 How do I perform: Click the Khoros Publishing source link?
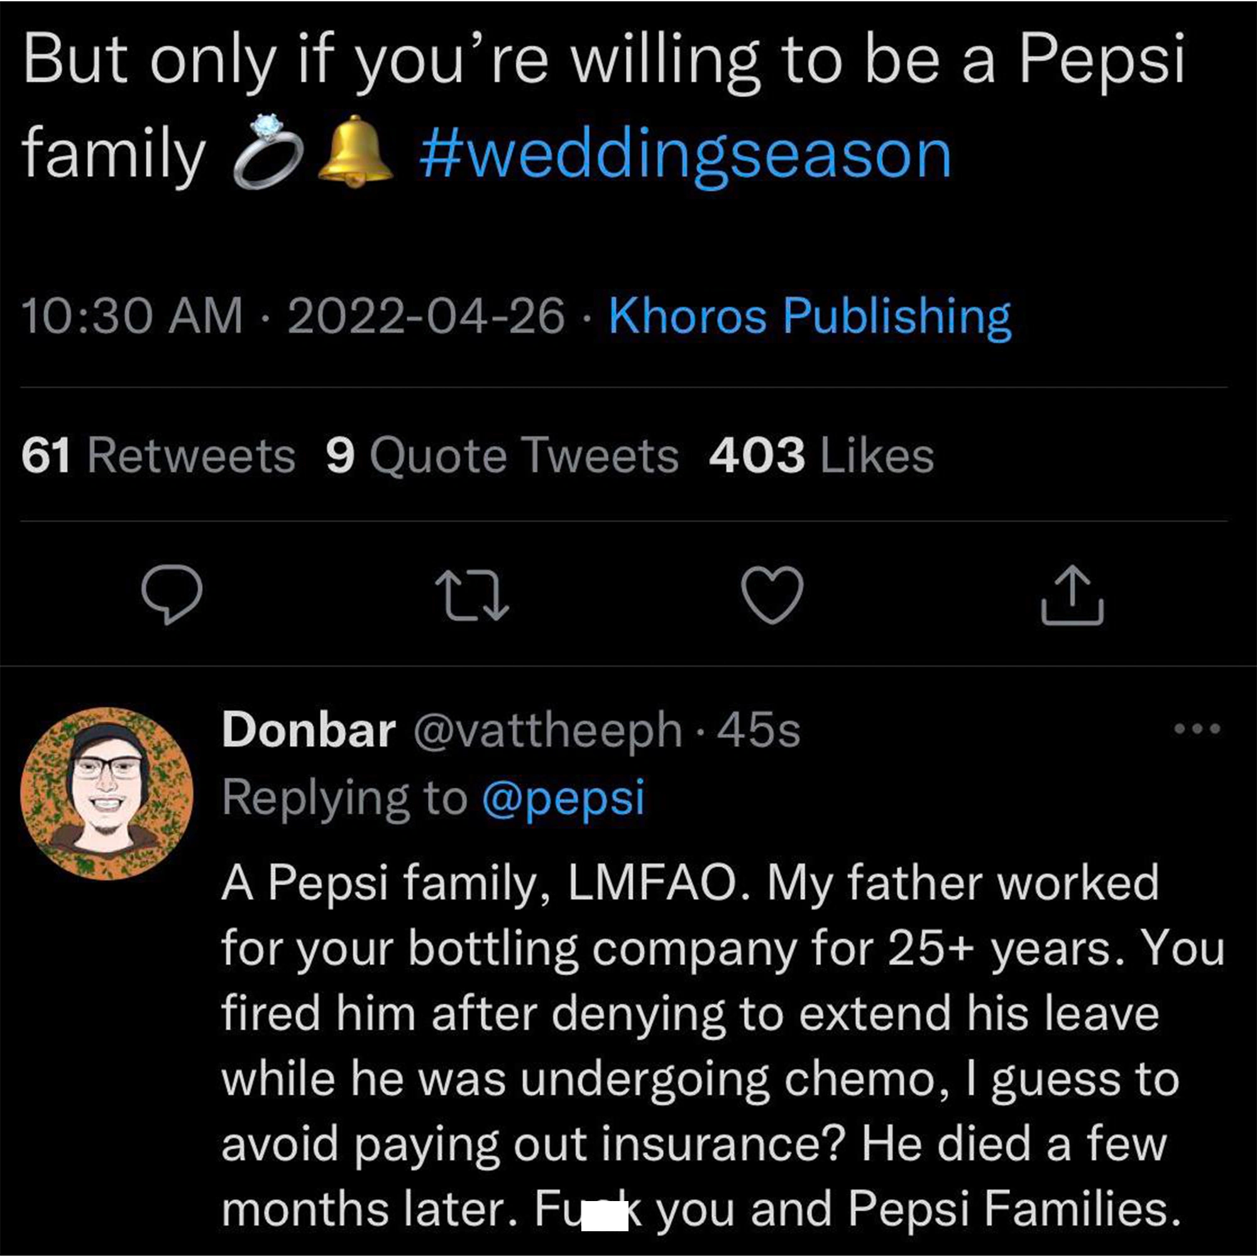810,317
